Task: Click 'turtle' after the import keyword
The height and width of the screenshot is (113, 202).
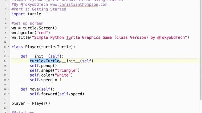Action: [34, 14]
